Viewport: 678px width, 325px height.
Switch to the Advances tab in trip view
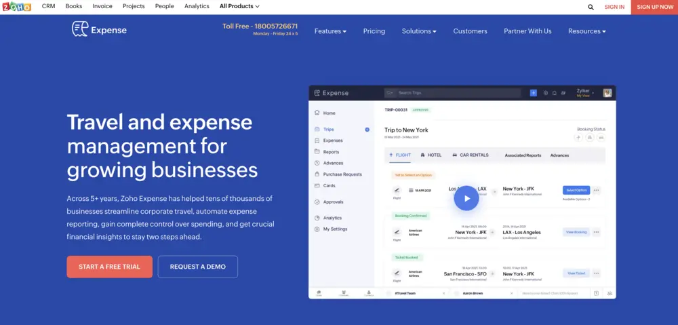pos(559,155)
